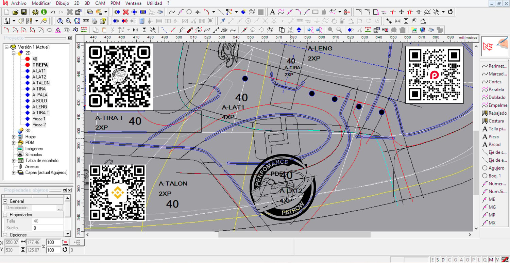Click the rotate arrow icon on toolbar end

450,12
